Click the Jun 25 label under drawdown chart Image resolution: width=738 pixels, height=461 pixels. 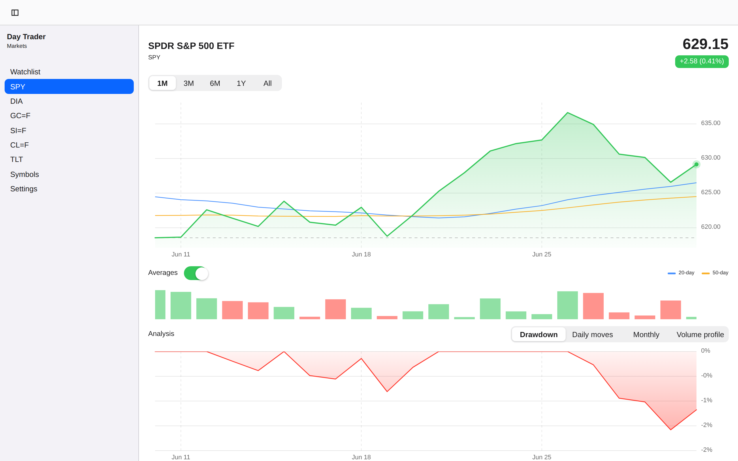click(x=542, y=457)
